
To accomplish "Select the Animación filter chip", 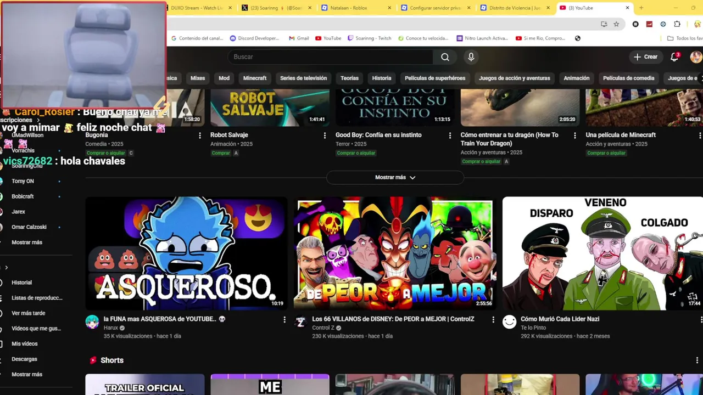I will pyautogui.click(x=577, y=78).
